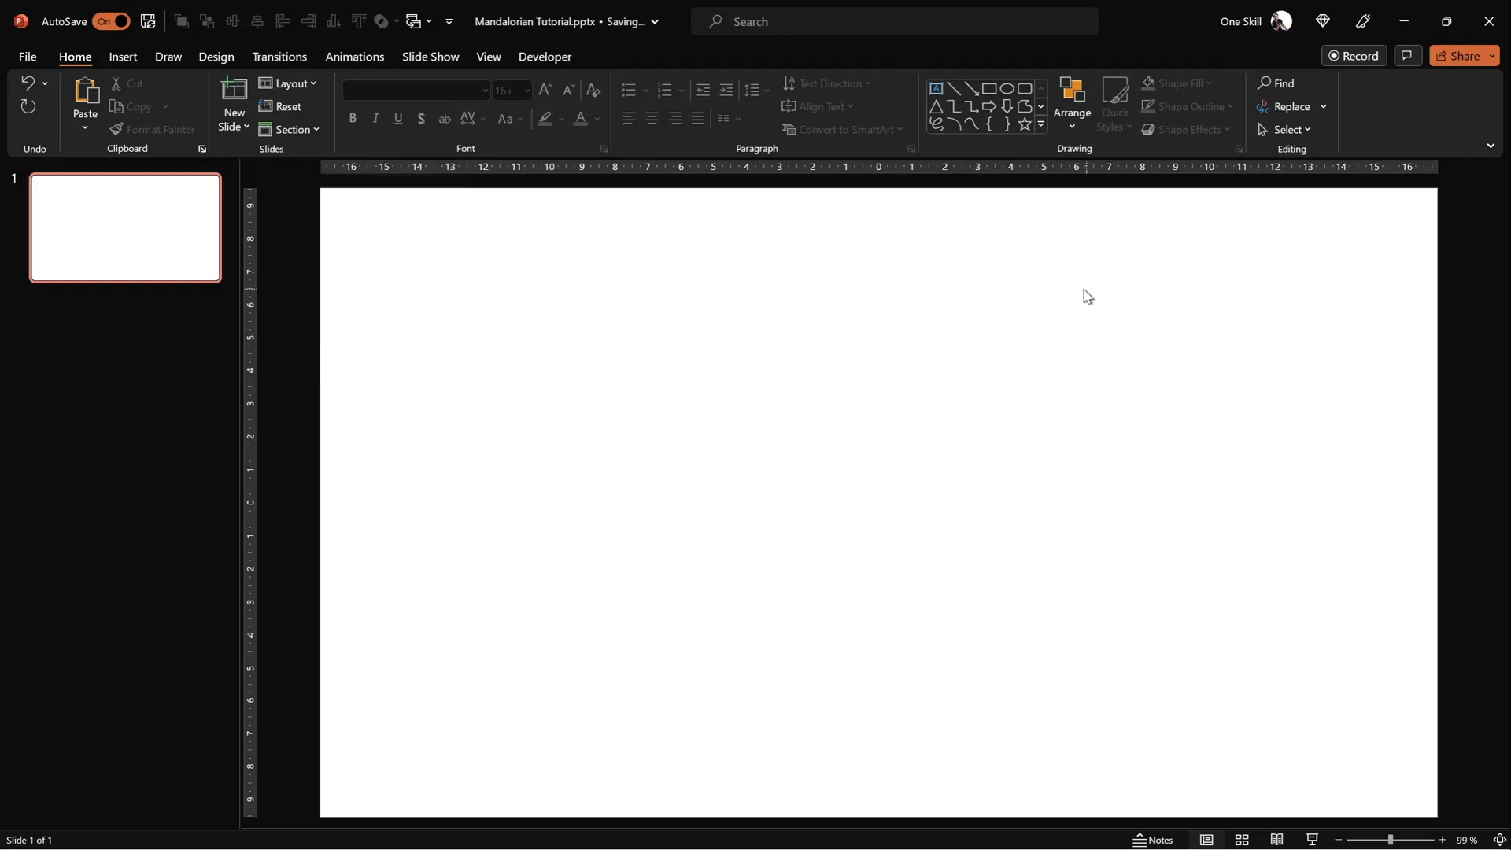
Task: Click the Search box
Action: coord(895,21)
